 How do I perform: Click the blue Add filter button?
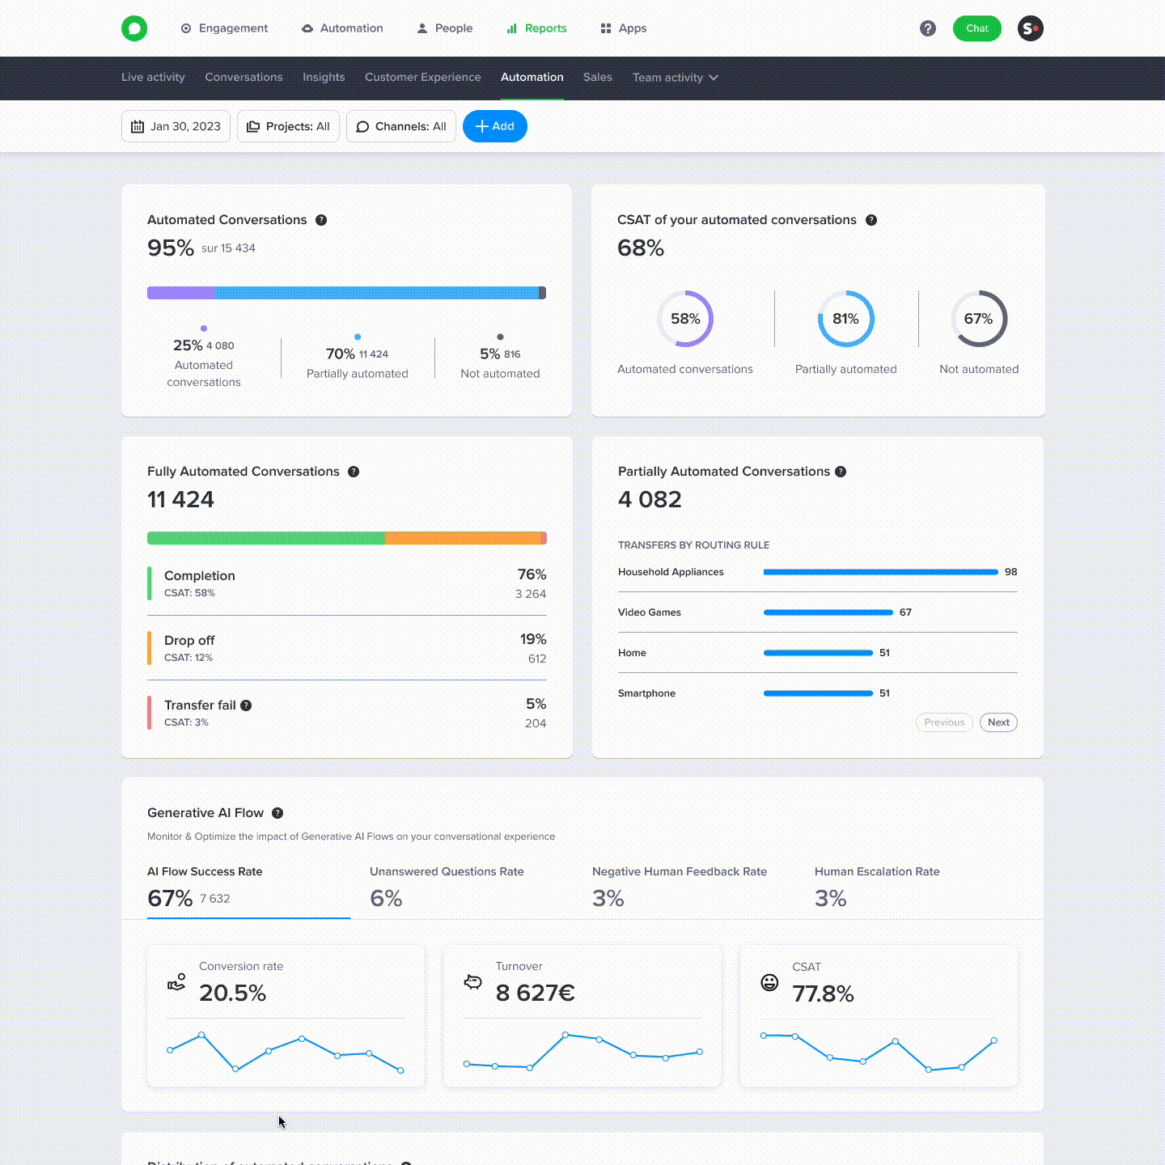pyautogui.click(x=495, y=126)
